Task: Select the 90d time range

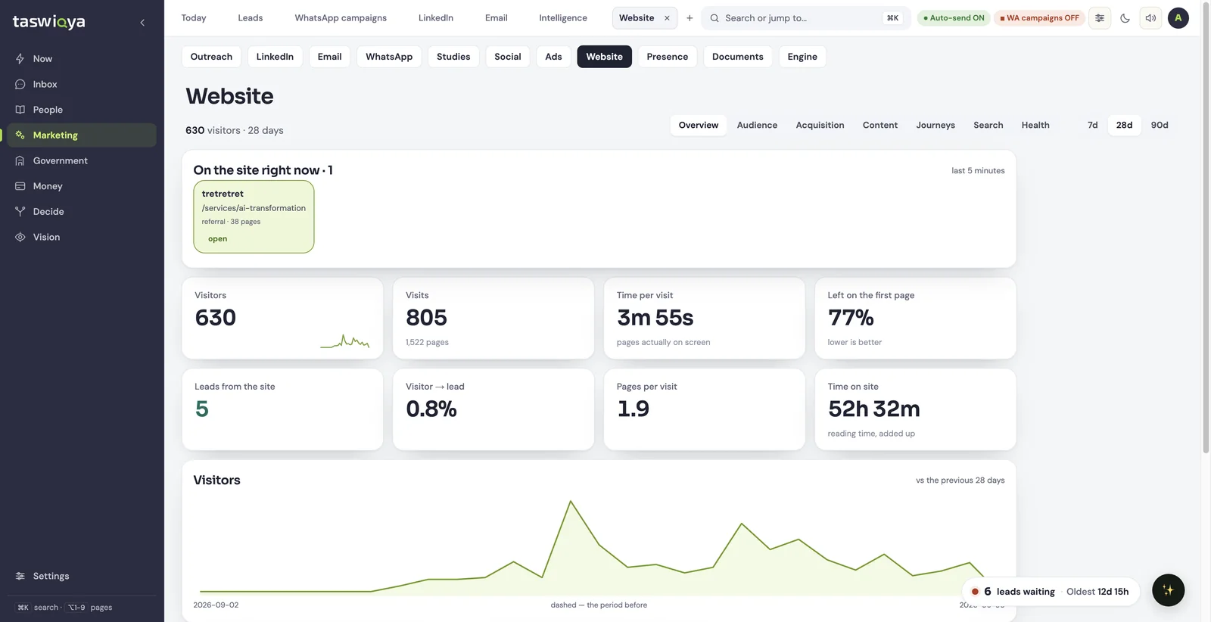Action: pos(1159,126)
